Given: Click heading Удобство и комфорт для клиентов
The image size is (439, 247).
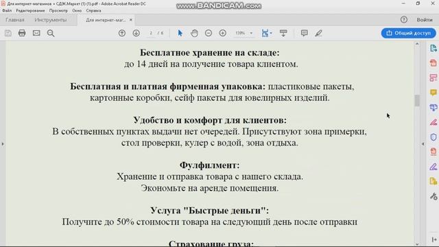Looking at the screenshot, I should click(210, 120).
